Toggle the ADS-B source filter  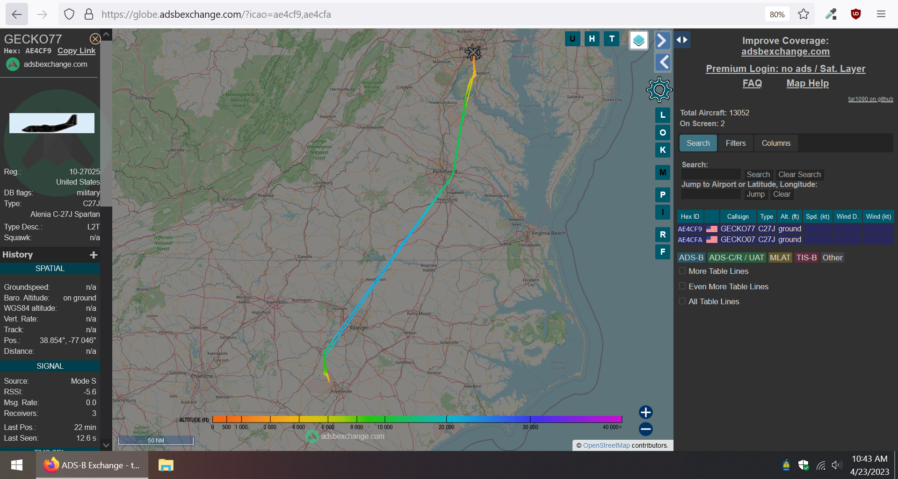(691, 257)
